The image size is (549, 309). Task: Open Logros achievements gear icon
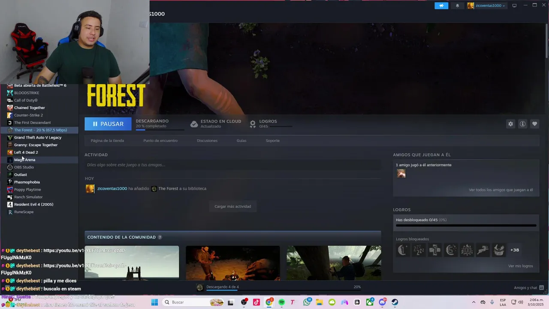[x=253, y=124]
